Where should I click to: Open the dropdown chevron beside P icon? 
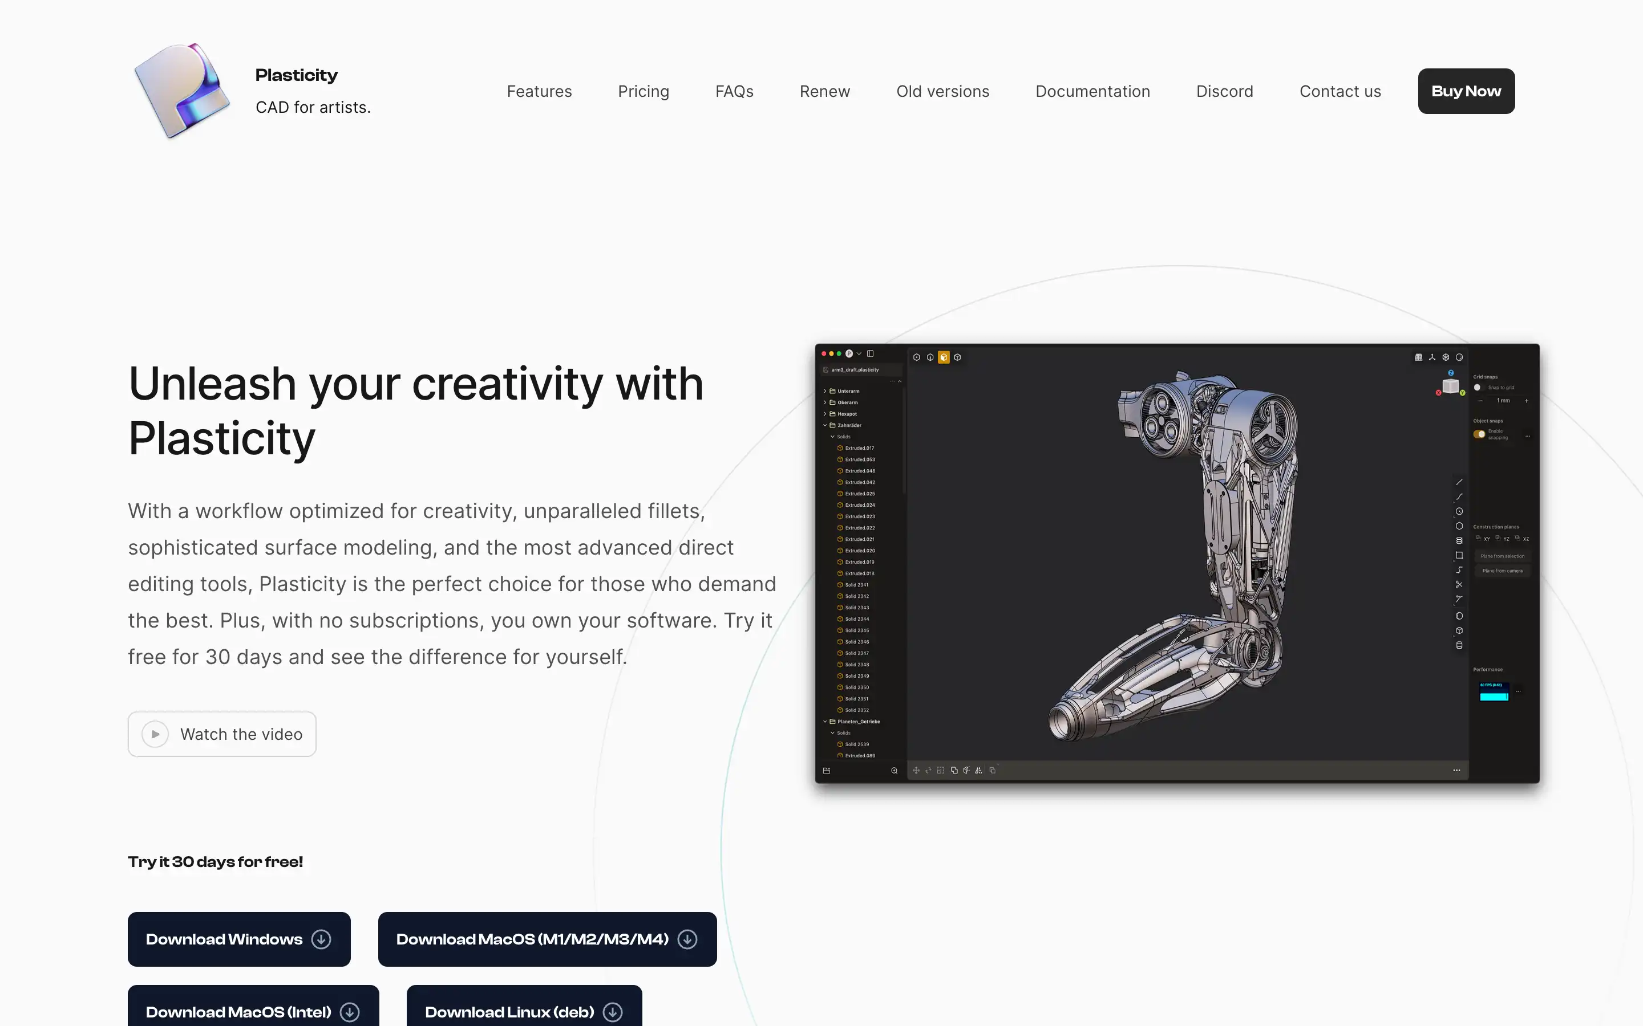[x=859, y=353]
